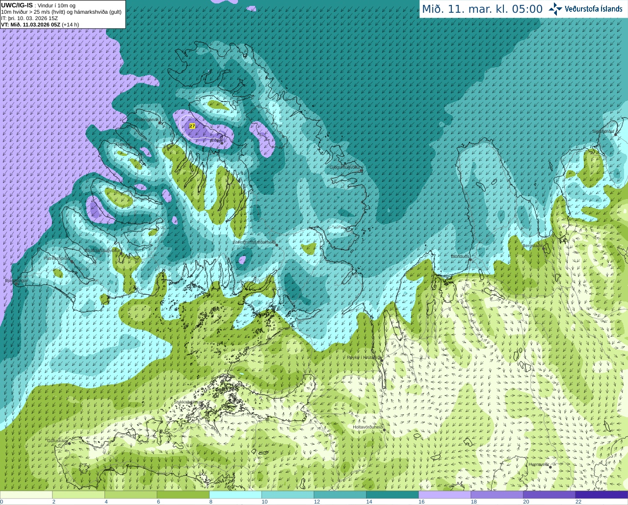Click the Patreksfjörður station label
This screenshot has height=505, width=628.
[x=57, y=258]
